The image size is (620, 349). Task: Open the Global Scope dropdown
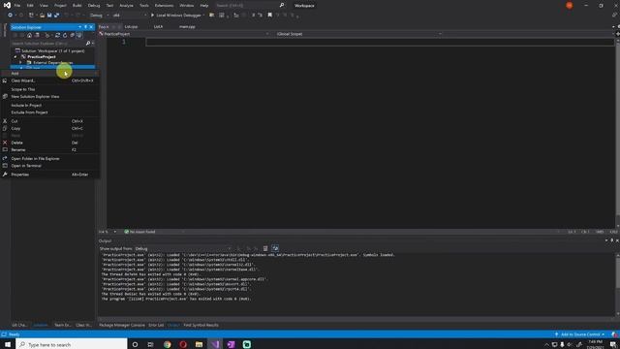pyautogui.click(x=359, y=34)
